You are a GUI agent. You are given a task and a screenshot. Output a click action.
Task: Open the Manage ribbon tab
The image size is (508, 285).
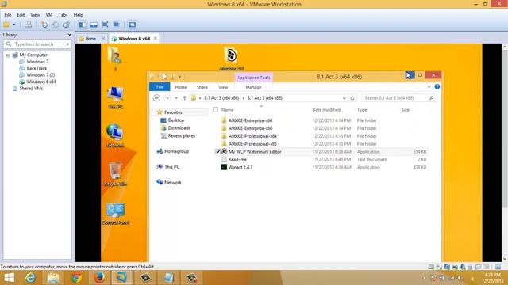[253, 87]
